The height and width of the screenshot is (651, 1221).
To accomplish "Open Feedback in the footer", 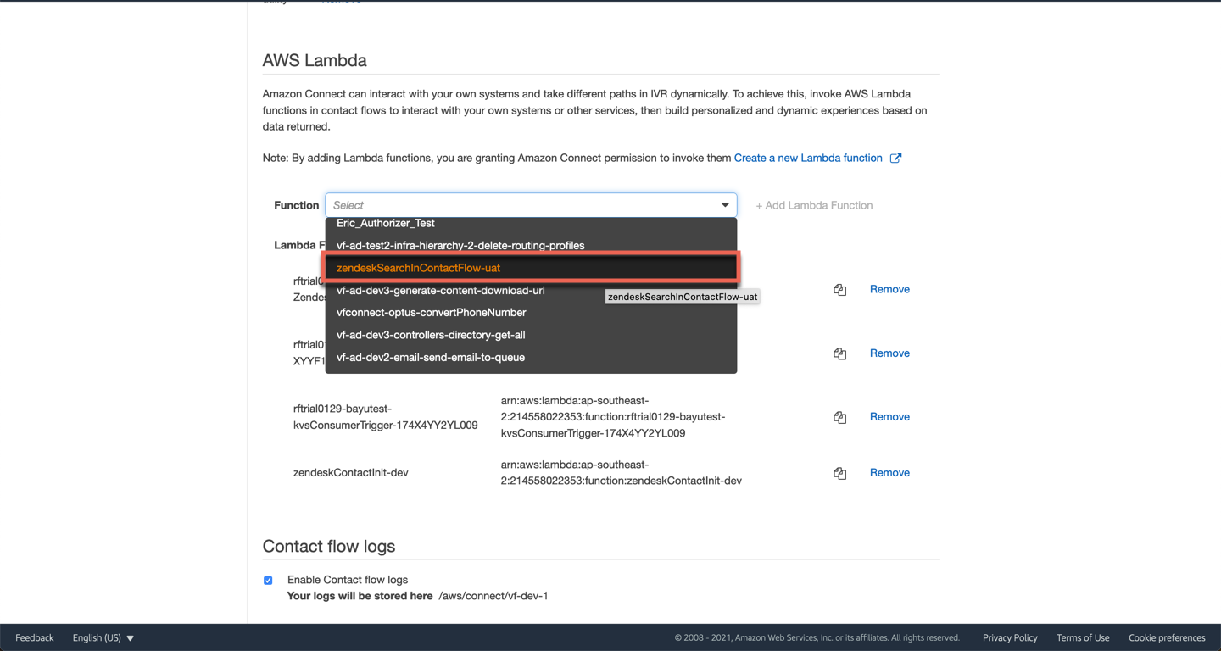I will click(35, 637).
